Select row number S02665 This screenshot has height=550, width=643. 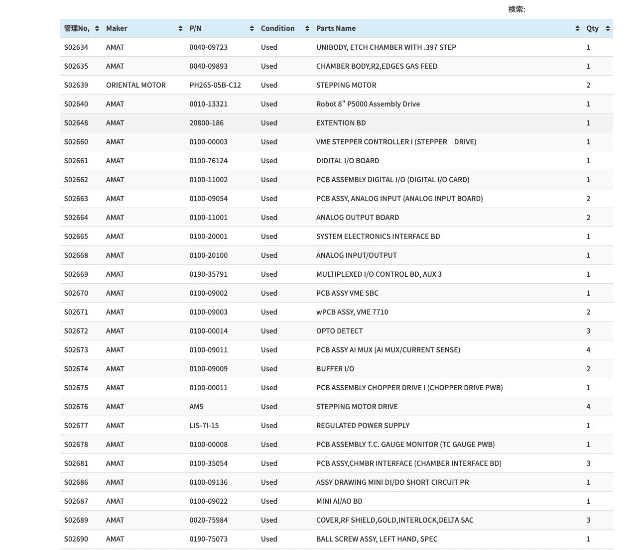[x=76, y=236]
